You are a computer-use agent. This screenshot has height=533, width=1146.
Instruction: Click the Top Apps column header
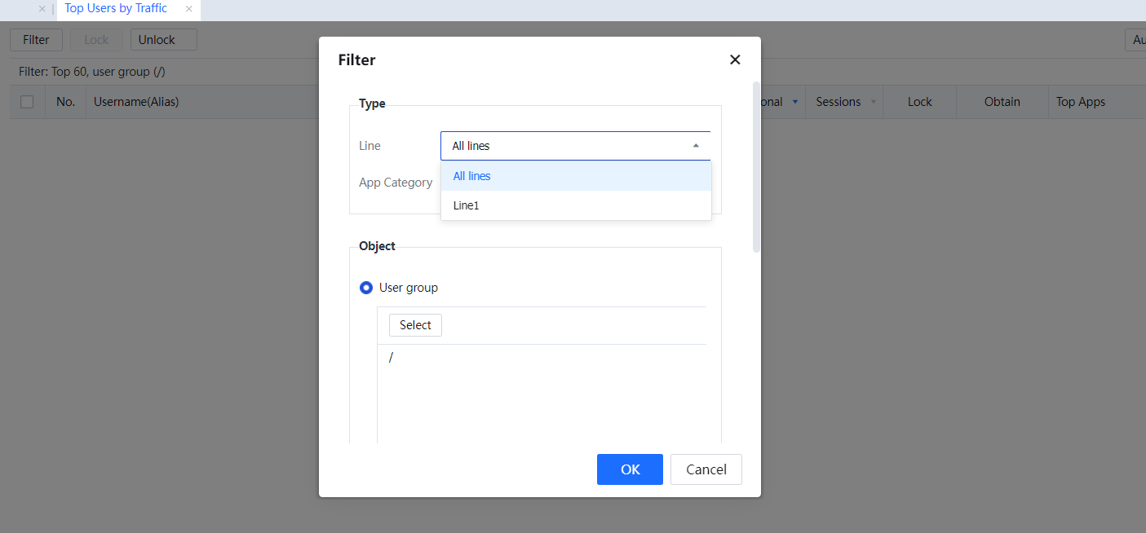1080,102
